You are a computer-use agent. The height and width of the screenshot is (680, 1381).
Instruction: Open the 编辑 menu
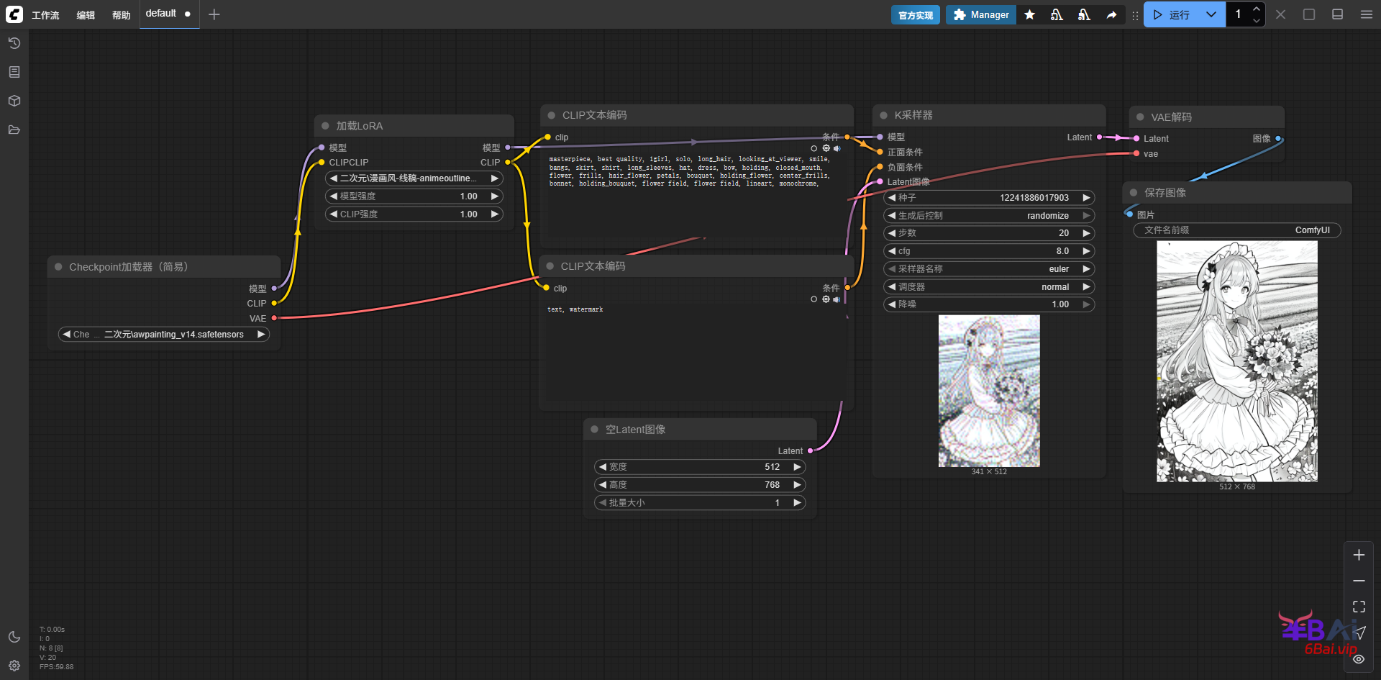(86, 15)
